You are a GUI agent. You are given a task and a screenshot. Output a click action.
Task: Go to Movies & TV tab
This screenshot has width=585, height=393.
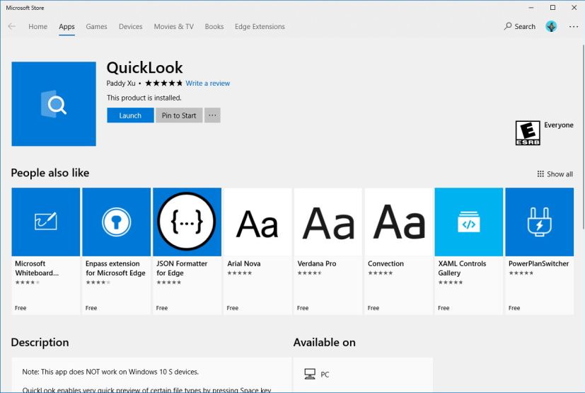pyautogui.click(x=174, y=26)
